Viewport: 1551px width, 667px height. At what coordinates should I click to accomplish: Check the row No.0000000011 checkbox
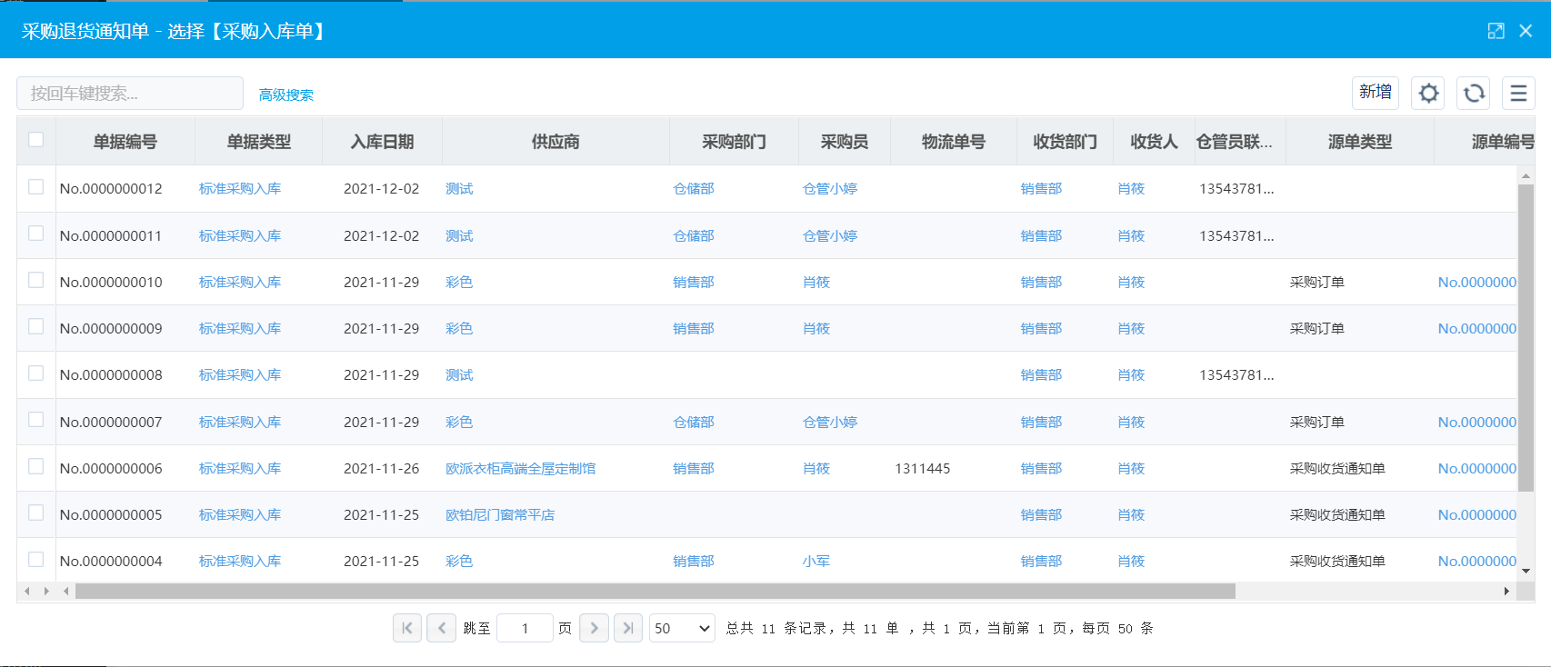36,234
